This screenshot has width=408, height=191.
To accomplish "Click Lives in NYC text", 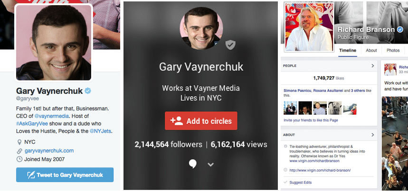I will (201, 98).
